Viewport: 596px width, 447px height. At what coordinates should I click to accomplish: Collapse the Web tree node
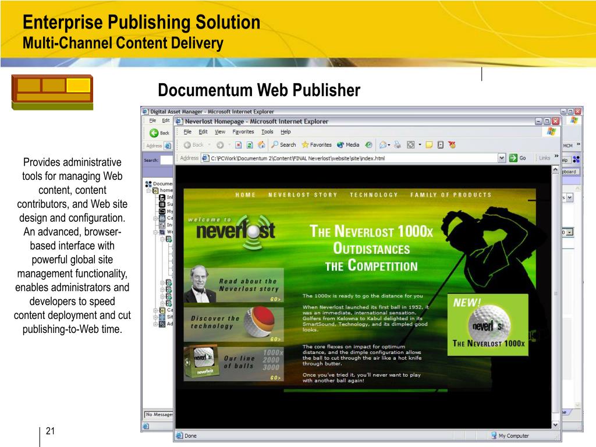[155, 232]
